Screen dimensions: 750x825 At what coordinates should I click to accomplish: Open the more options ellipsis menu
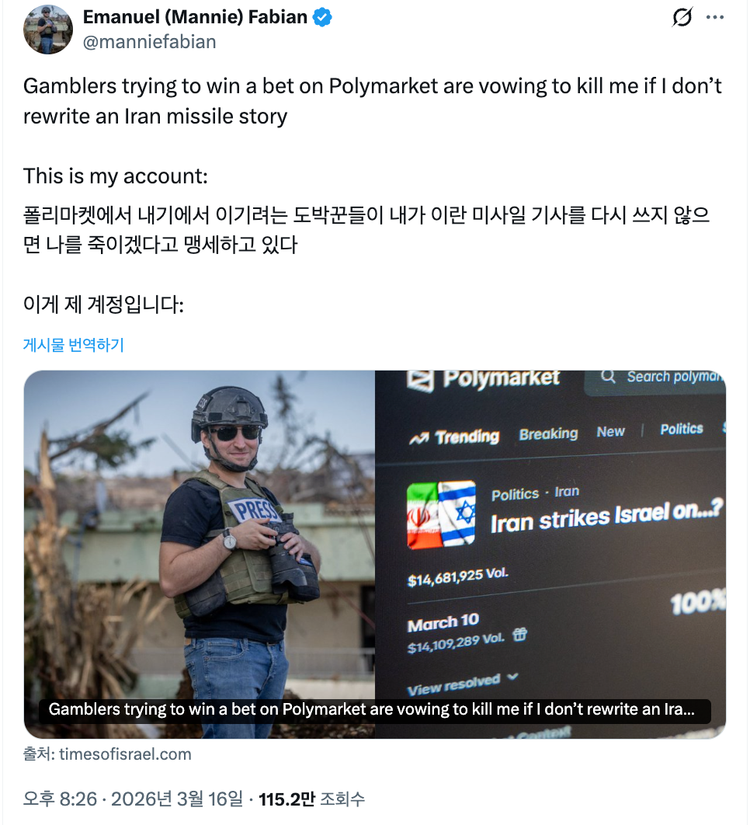click(717, 18)
